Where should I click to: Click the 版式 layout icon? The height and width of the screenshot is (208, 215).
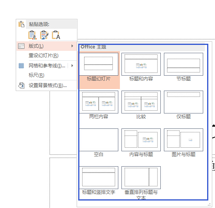[x=21, y=46]
